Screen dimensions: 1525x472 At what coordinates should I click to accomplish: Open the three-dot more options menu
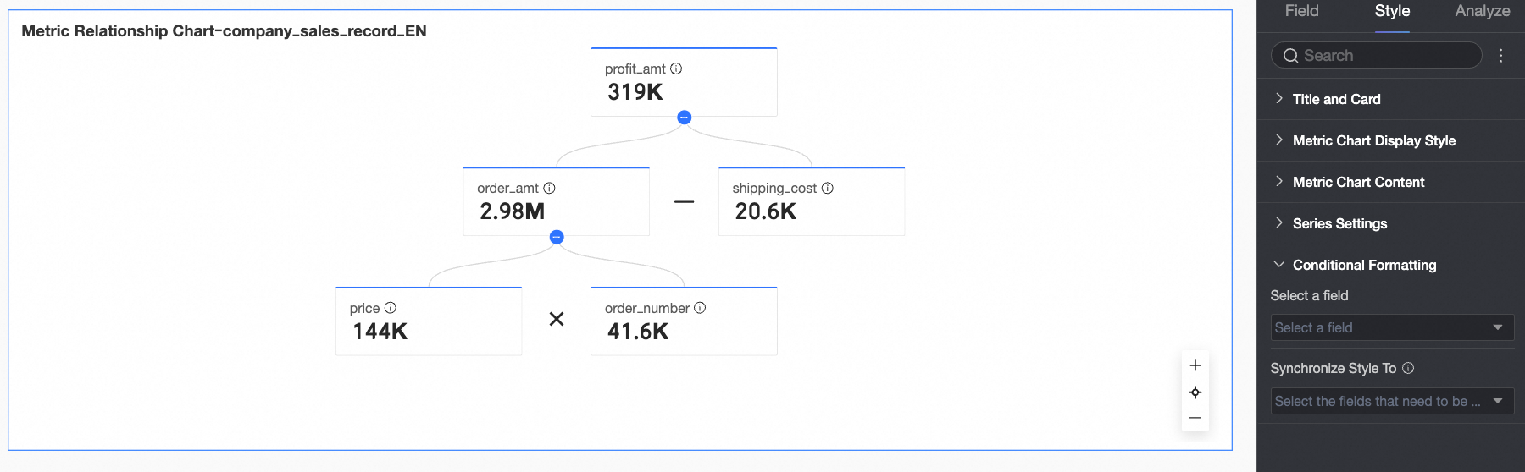pos(1500,56)
